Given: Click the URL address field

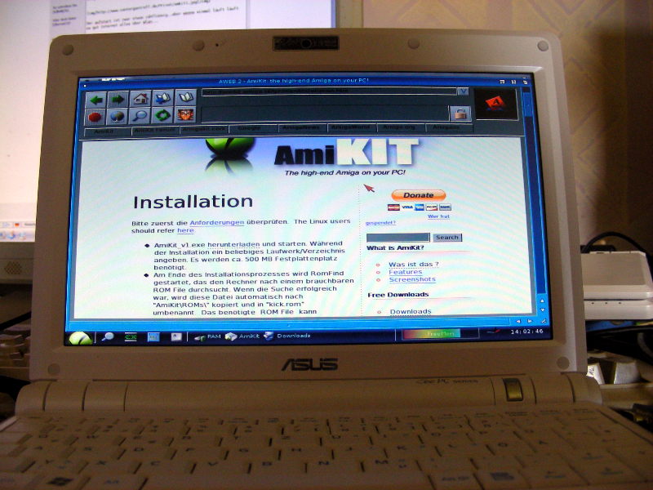Looking at the screenshot, I should coord(330,91).
